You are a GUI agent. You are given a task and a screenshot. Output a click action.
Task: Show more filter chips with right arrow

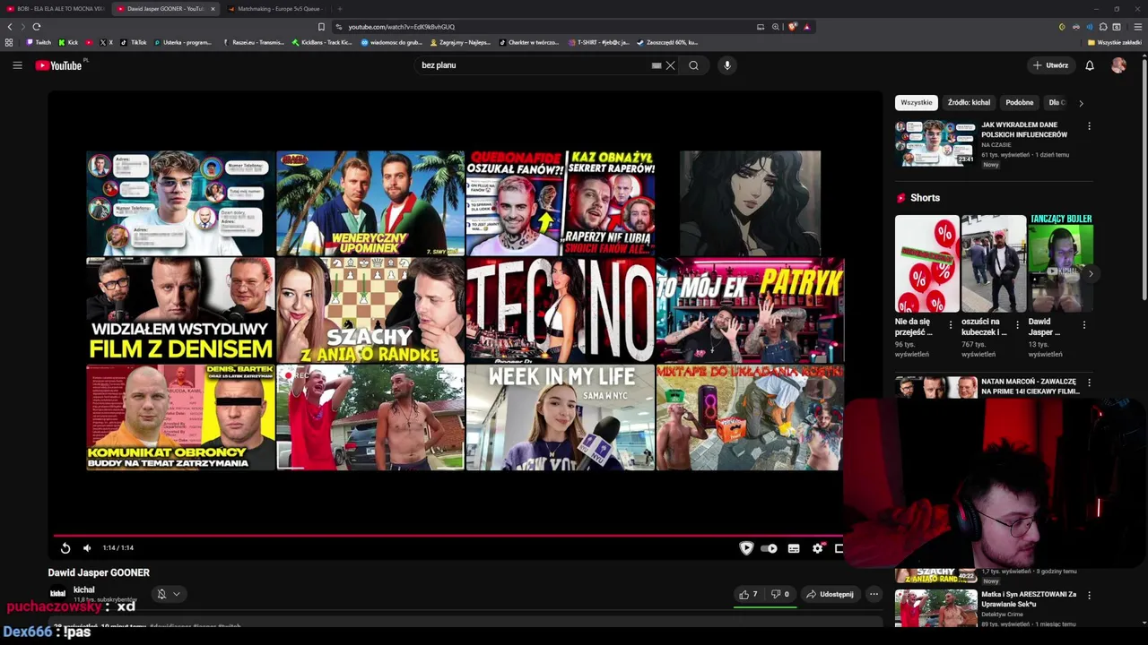(1081, 103)
